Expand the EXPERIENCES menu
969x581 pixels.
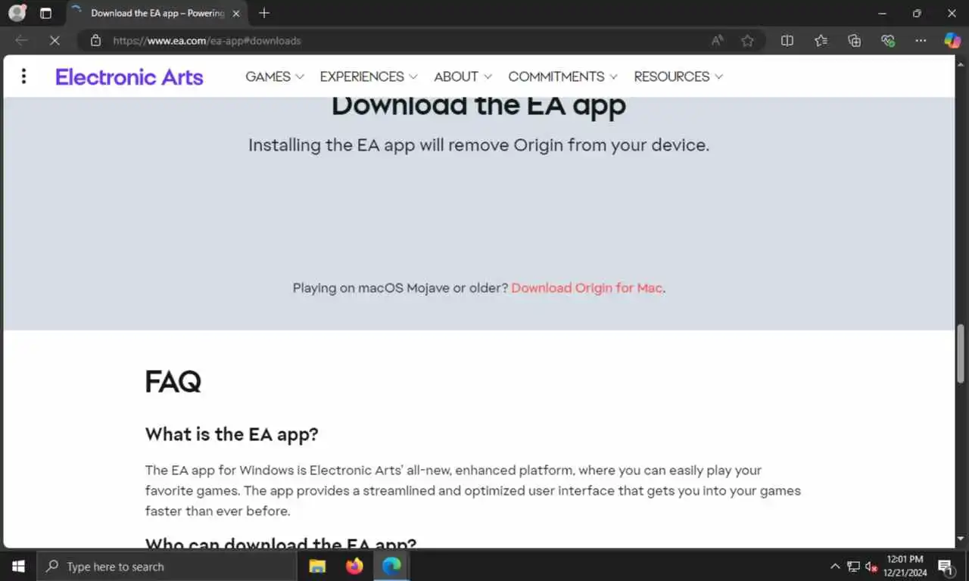click(369, 76)
